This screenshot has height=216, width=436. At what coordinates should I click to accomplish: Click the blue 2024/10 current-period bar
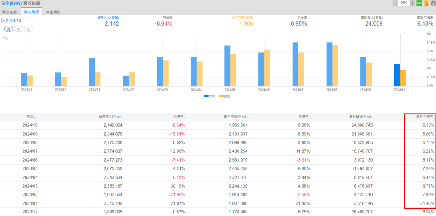click(x=397, y=75)
